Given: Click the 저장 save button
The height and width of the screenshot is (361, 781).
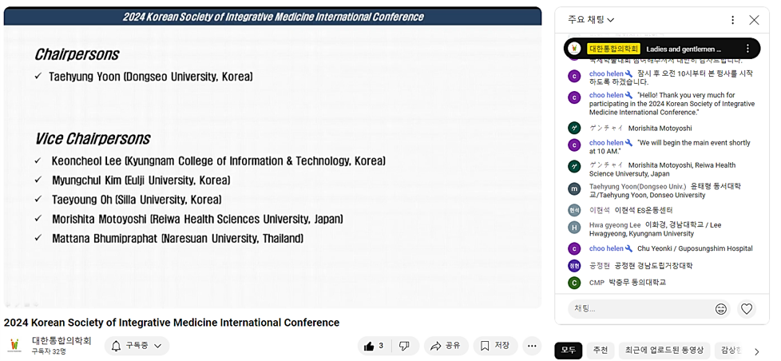Looking at the screenshot, I should [495, 346].
